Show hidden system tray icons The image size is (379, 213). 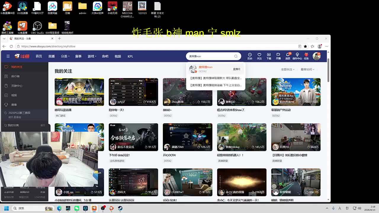point(327,208)
